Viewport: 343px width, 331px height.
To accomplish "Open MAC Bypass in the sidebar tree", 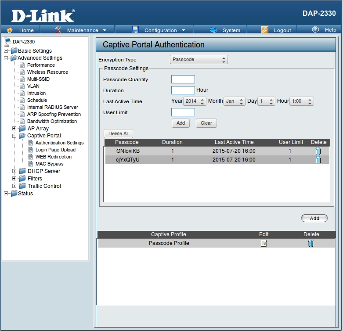I will pyautogui.click(x=49, y=164).
